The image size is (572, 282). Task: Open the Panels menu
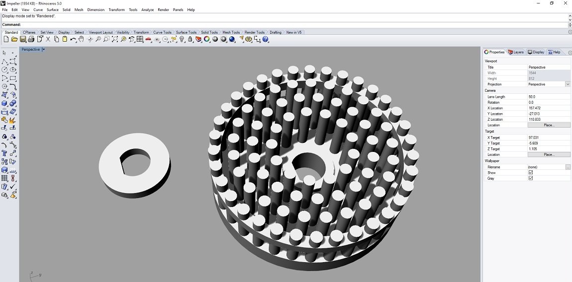coord(178,10)
